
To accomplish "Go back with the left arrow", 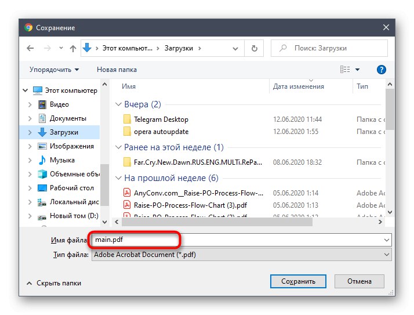I will click(x=30, y=48).
